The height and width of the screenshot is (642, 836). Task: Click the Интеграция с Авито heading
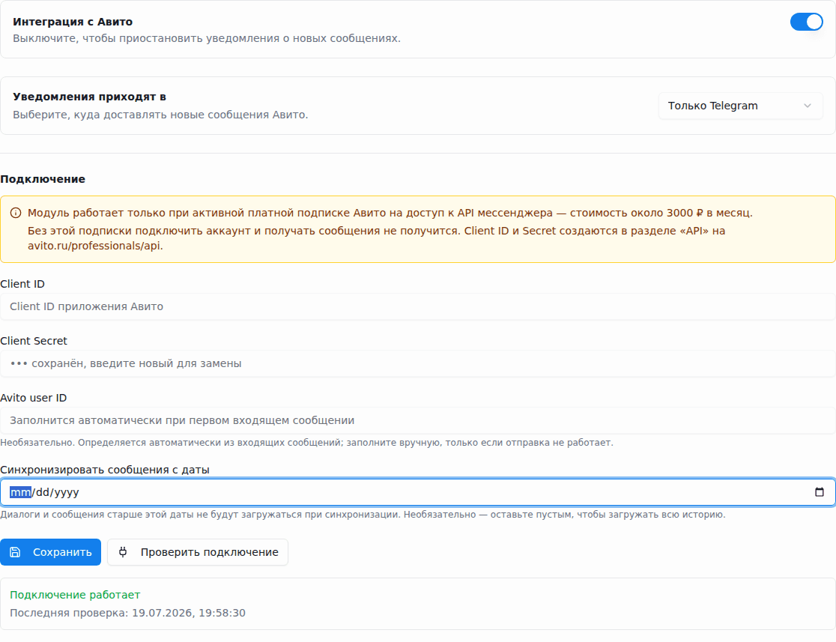(x=73, y=22)
